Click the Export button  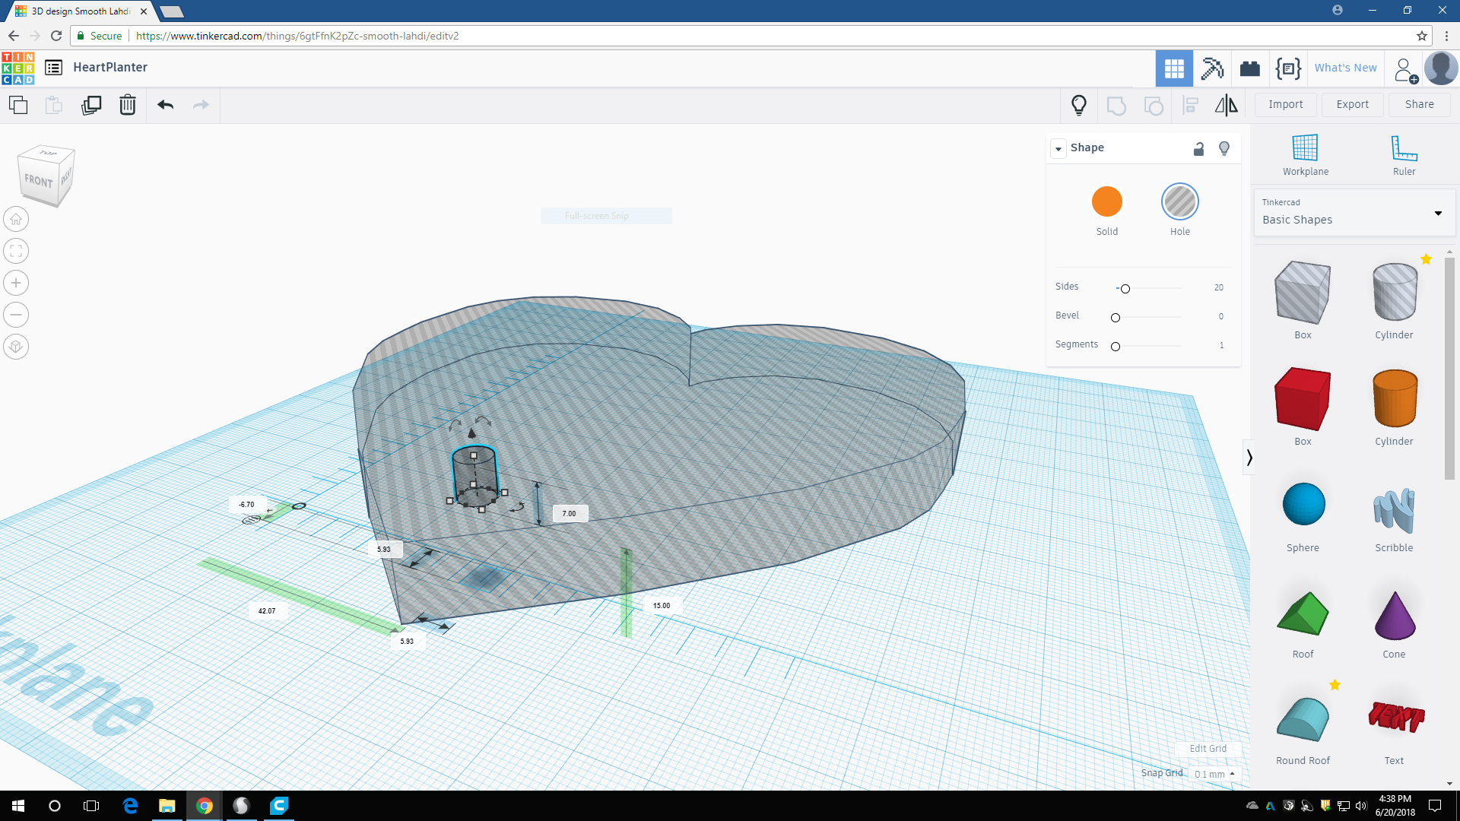point(1353,105)
